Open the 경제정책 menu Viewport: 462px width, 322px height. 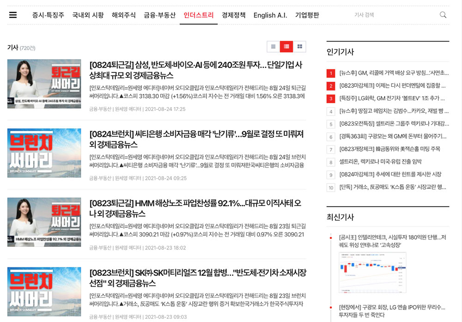(234, 15)
